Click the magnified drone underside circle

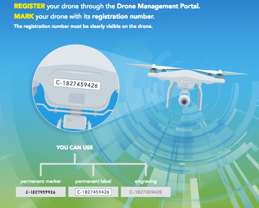point(75,88)
